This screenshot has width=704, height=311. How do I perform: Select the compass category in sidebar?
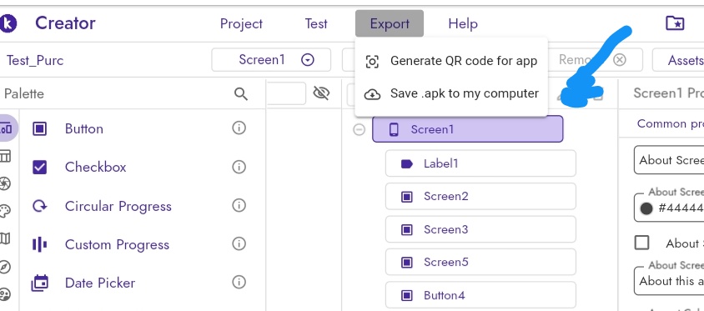coord(5,267)
